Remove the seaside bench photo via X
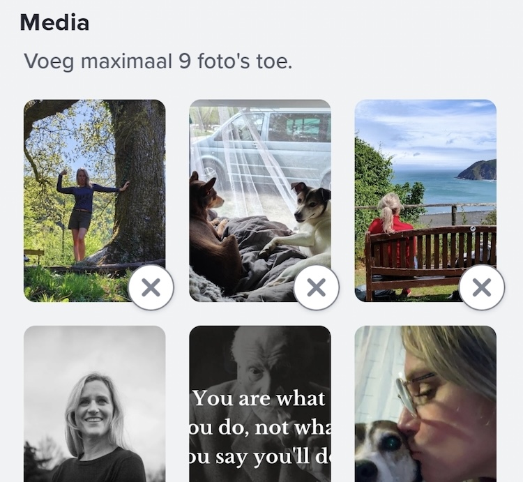 coord(481,287)
